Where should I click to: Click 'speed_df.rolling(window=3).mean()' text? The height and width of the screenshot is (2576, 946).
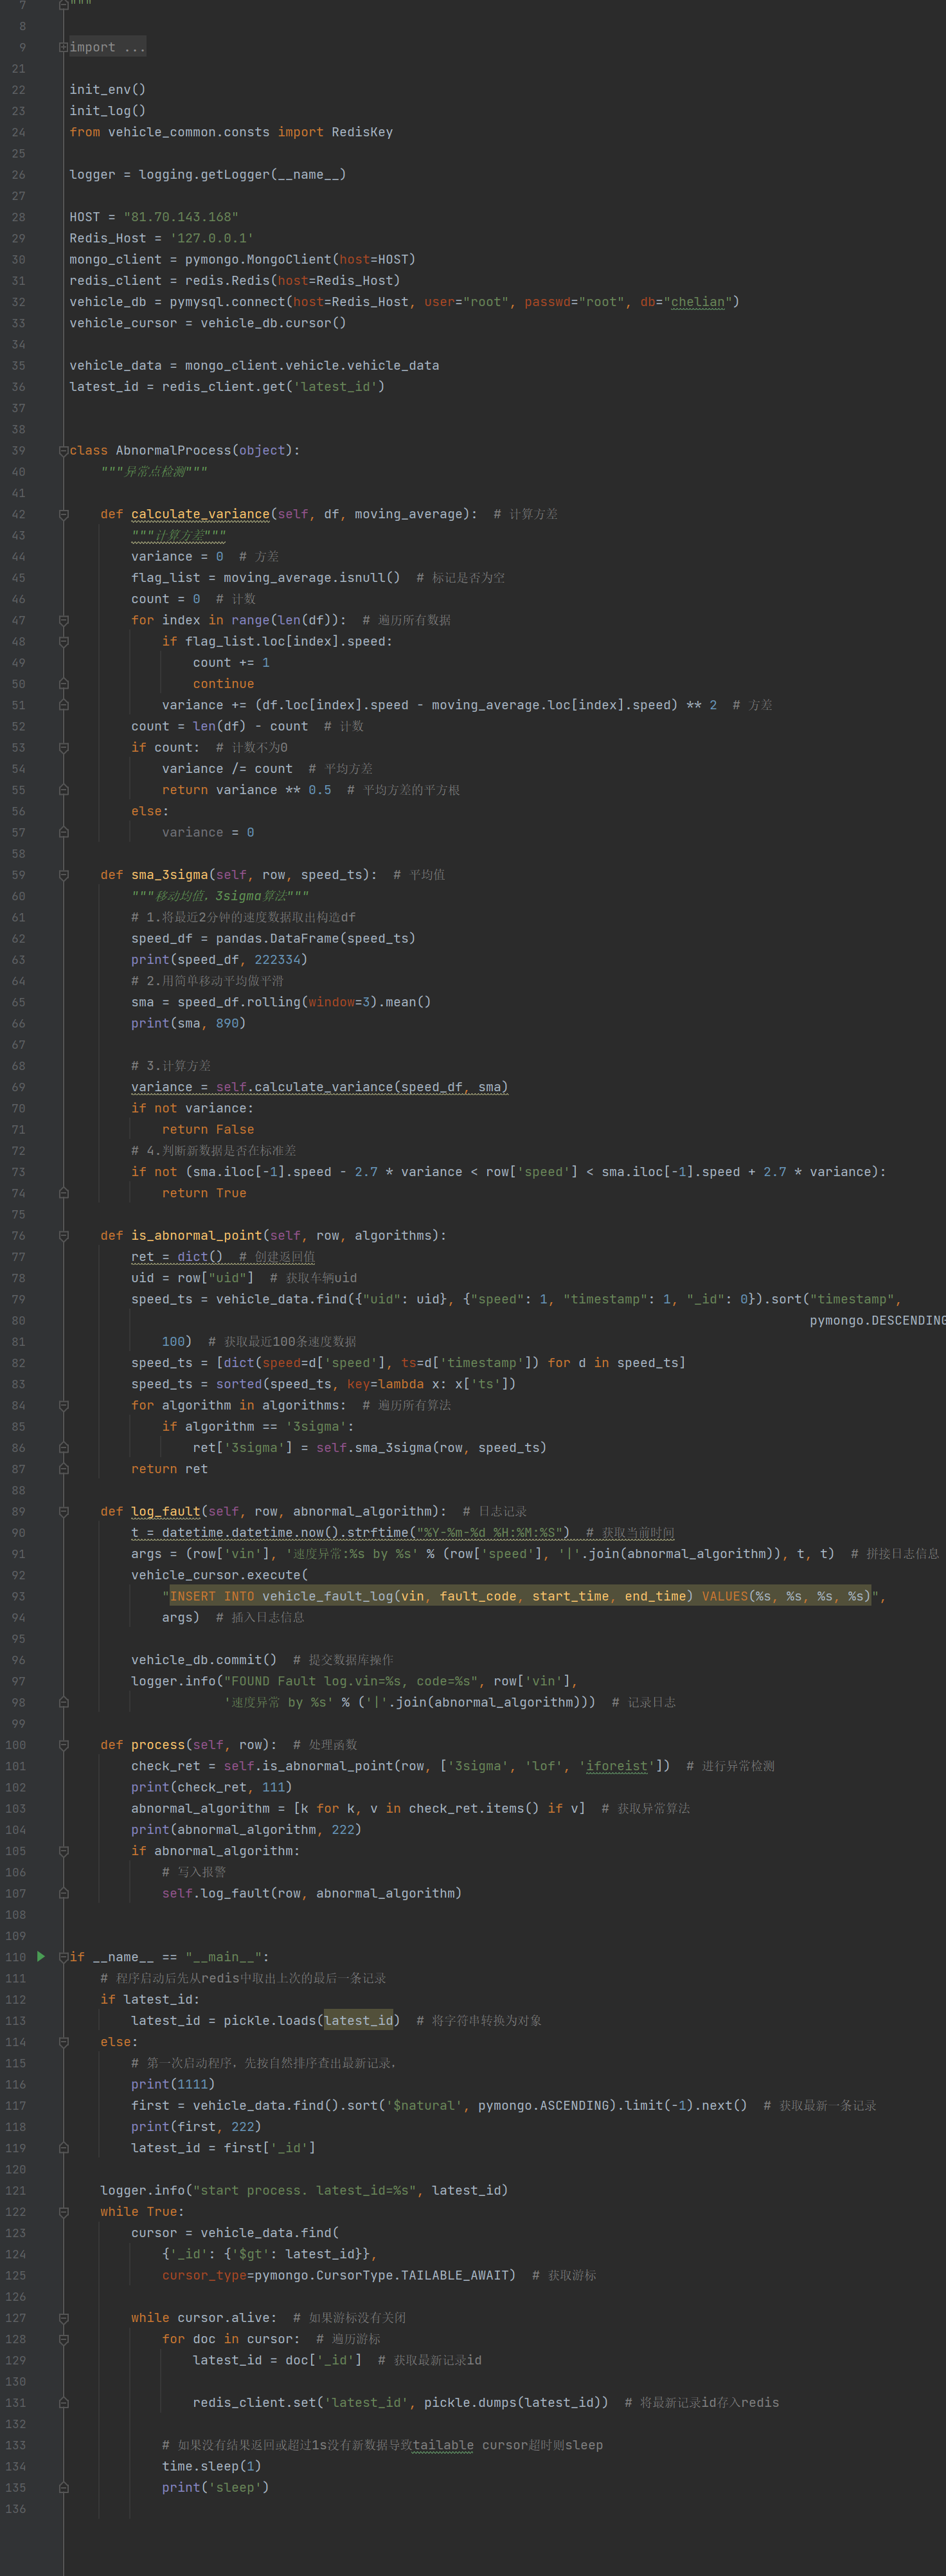305,1002
